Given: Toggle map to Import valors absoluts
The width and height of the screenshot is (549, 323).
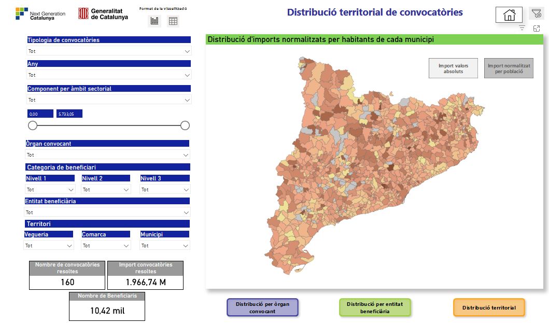Looking at the screenshot, I should 453,68.
